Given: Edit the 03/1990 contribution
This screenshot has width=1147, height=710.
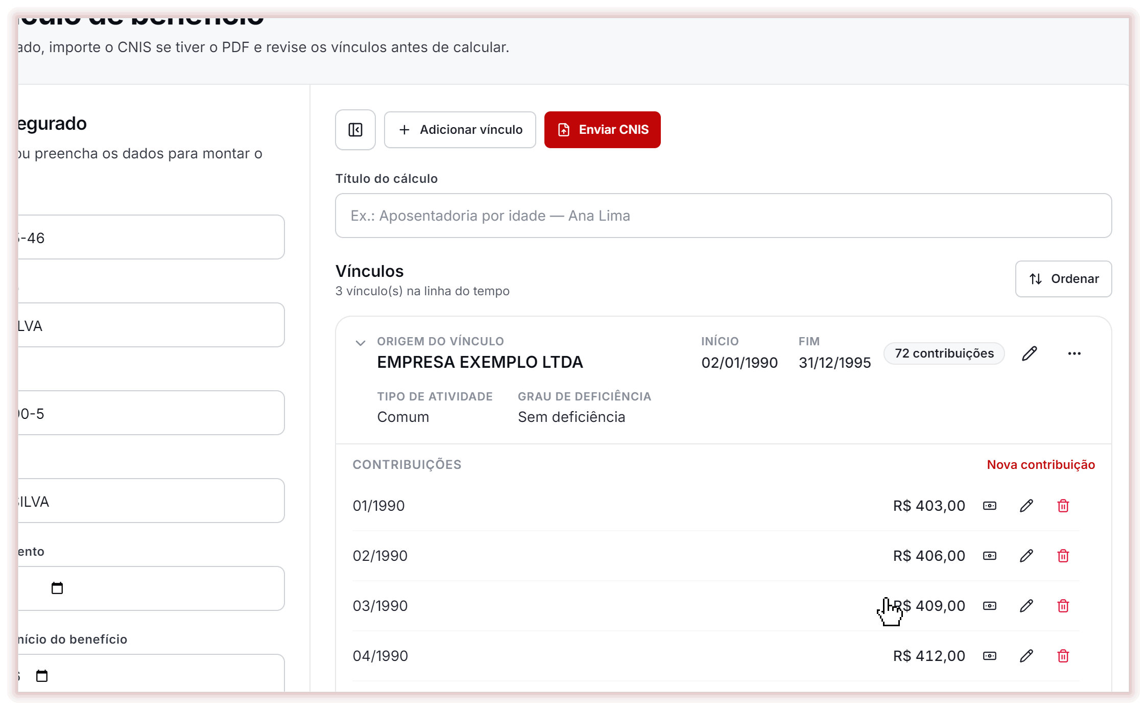Looking at the screenshot, I should (1026, 606).
